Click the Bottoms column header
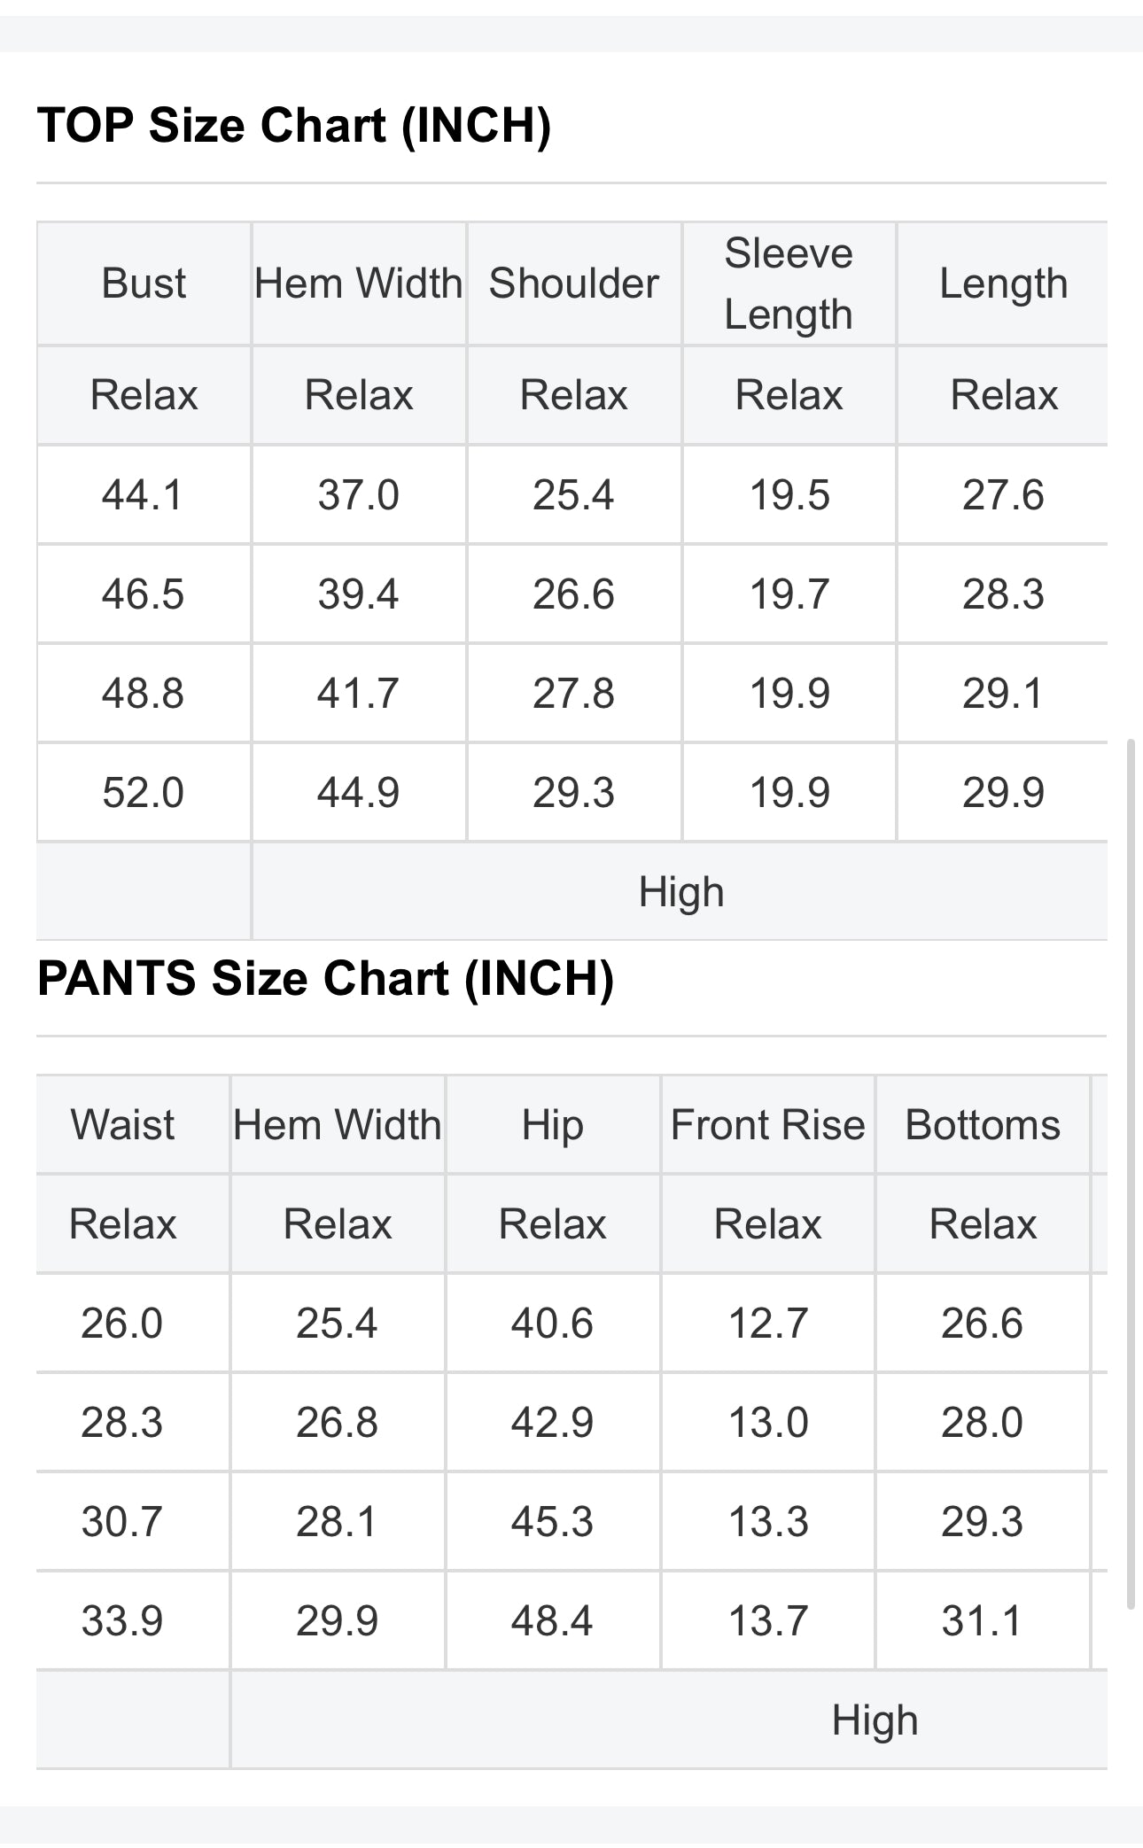Viewport: 1143px width, 1848px height. 982,1125
